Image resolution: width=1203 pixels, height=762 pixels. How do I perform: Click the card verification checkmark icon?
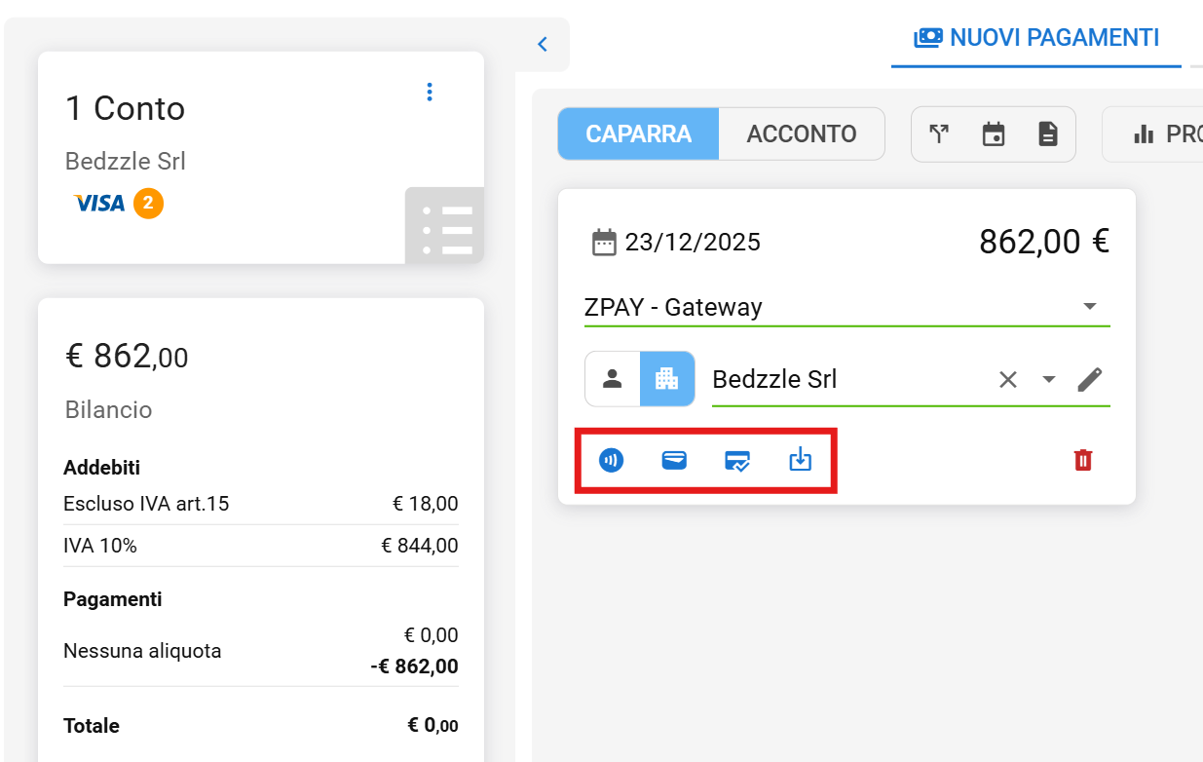pos(737,460)
